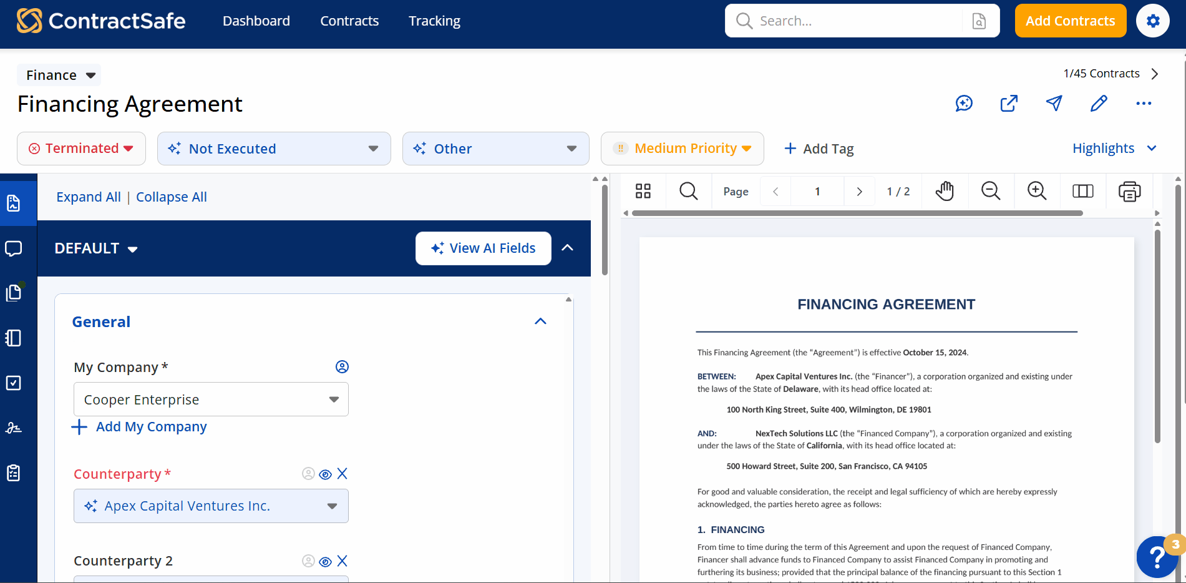Open the help question mark bubble
1186x583 pixels.
click(1157, 556)
